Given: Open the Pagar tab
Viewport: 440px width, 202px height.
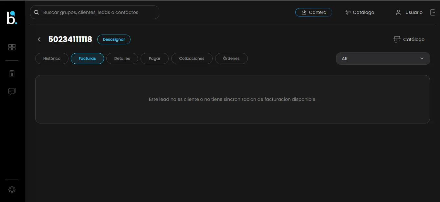Looking at the screenshot, I should 154,58.
